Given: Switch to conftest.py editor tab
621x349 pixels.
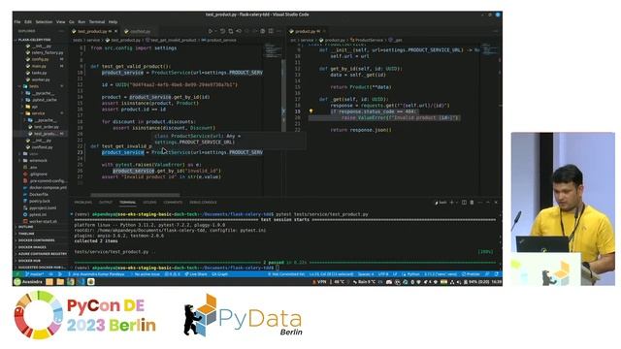Looking at the screenshot, I should click(140, 31).
